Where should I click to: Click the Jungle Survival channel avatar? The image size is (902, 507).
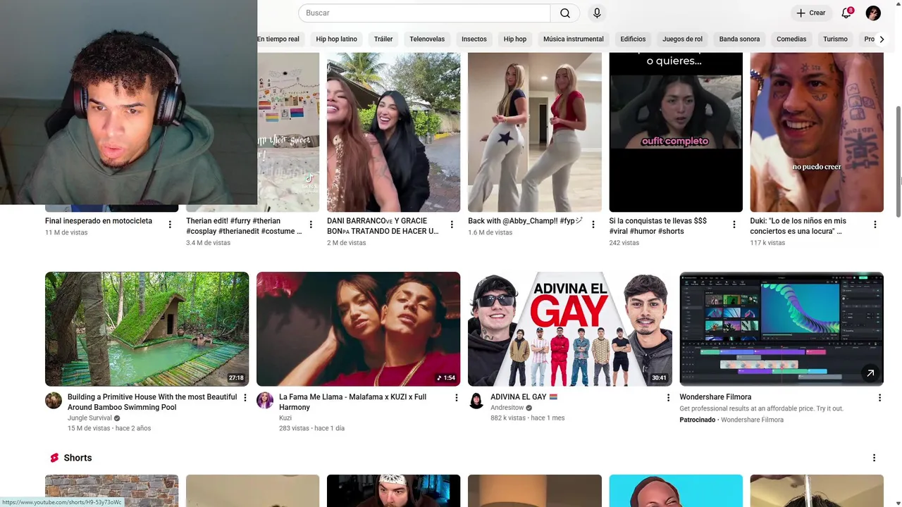pyautogui.click(x=54, y=401)
